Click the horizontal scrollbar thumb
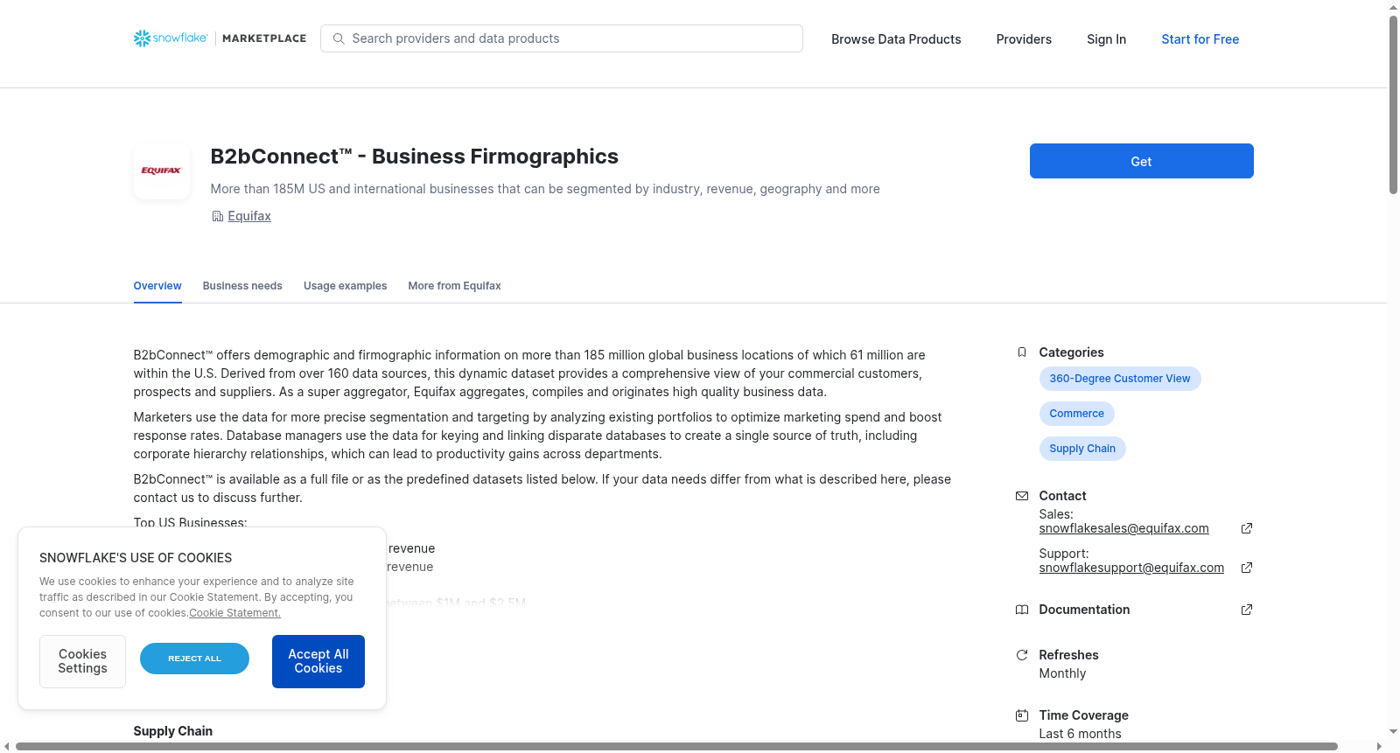The height and width of the screenshot is (753, 1400). pyautogui.click(x=676, y=746)
